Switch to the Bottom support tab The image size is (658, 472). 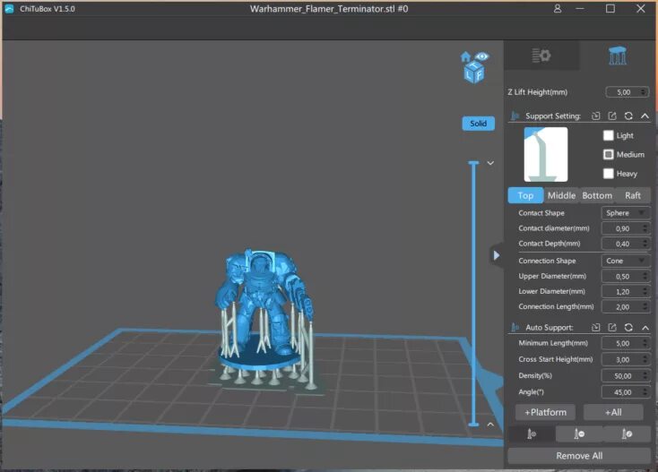(x=597, y=195)
